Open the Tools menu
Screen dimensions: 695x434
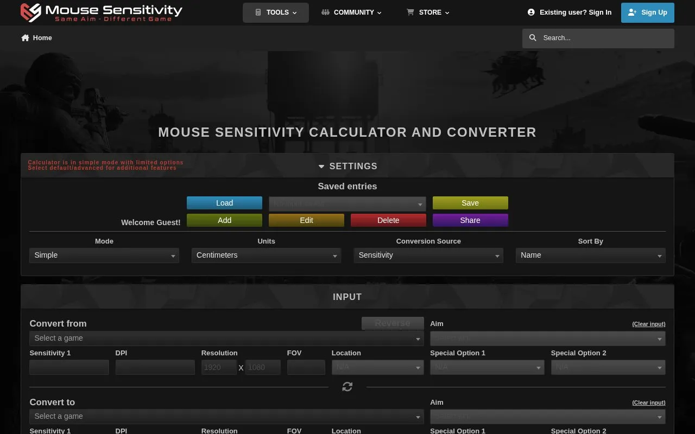(276, 12)
